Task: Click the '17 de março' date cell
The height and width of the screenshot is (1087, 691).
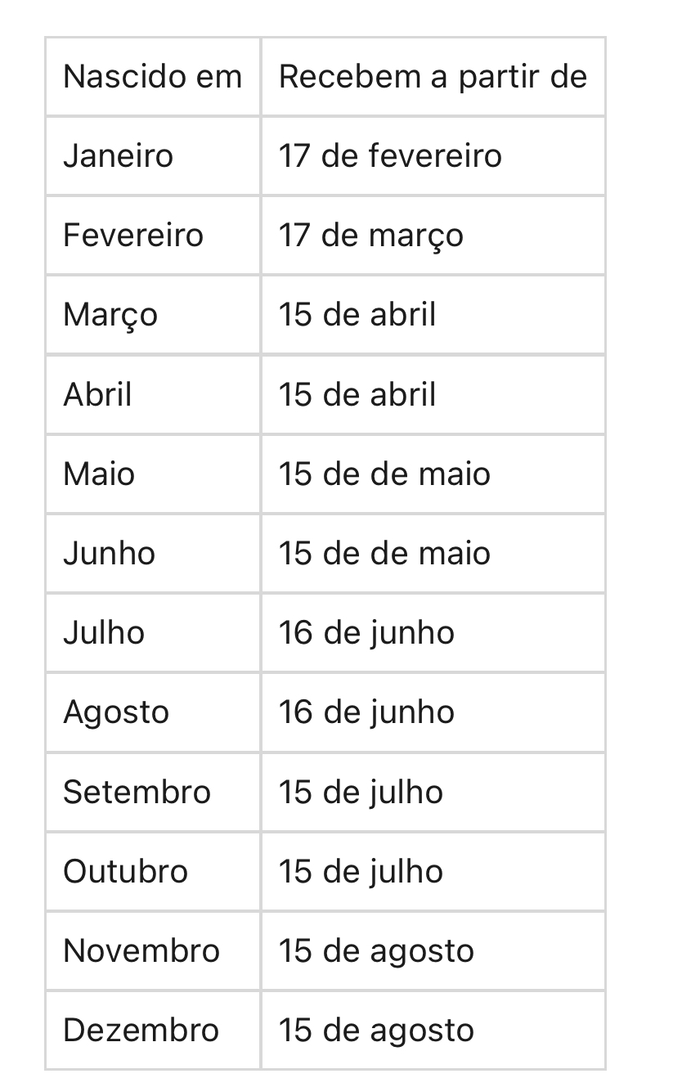Action: tap(433, 236)
